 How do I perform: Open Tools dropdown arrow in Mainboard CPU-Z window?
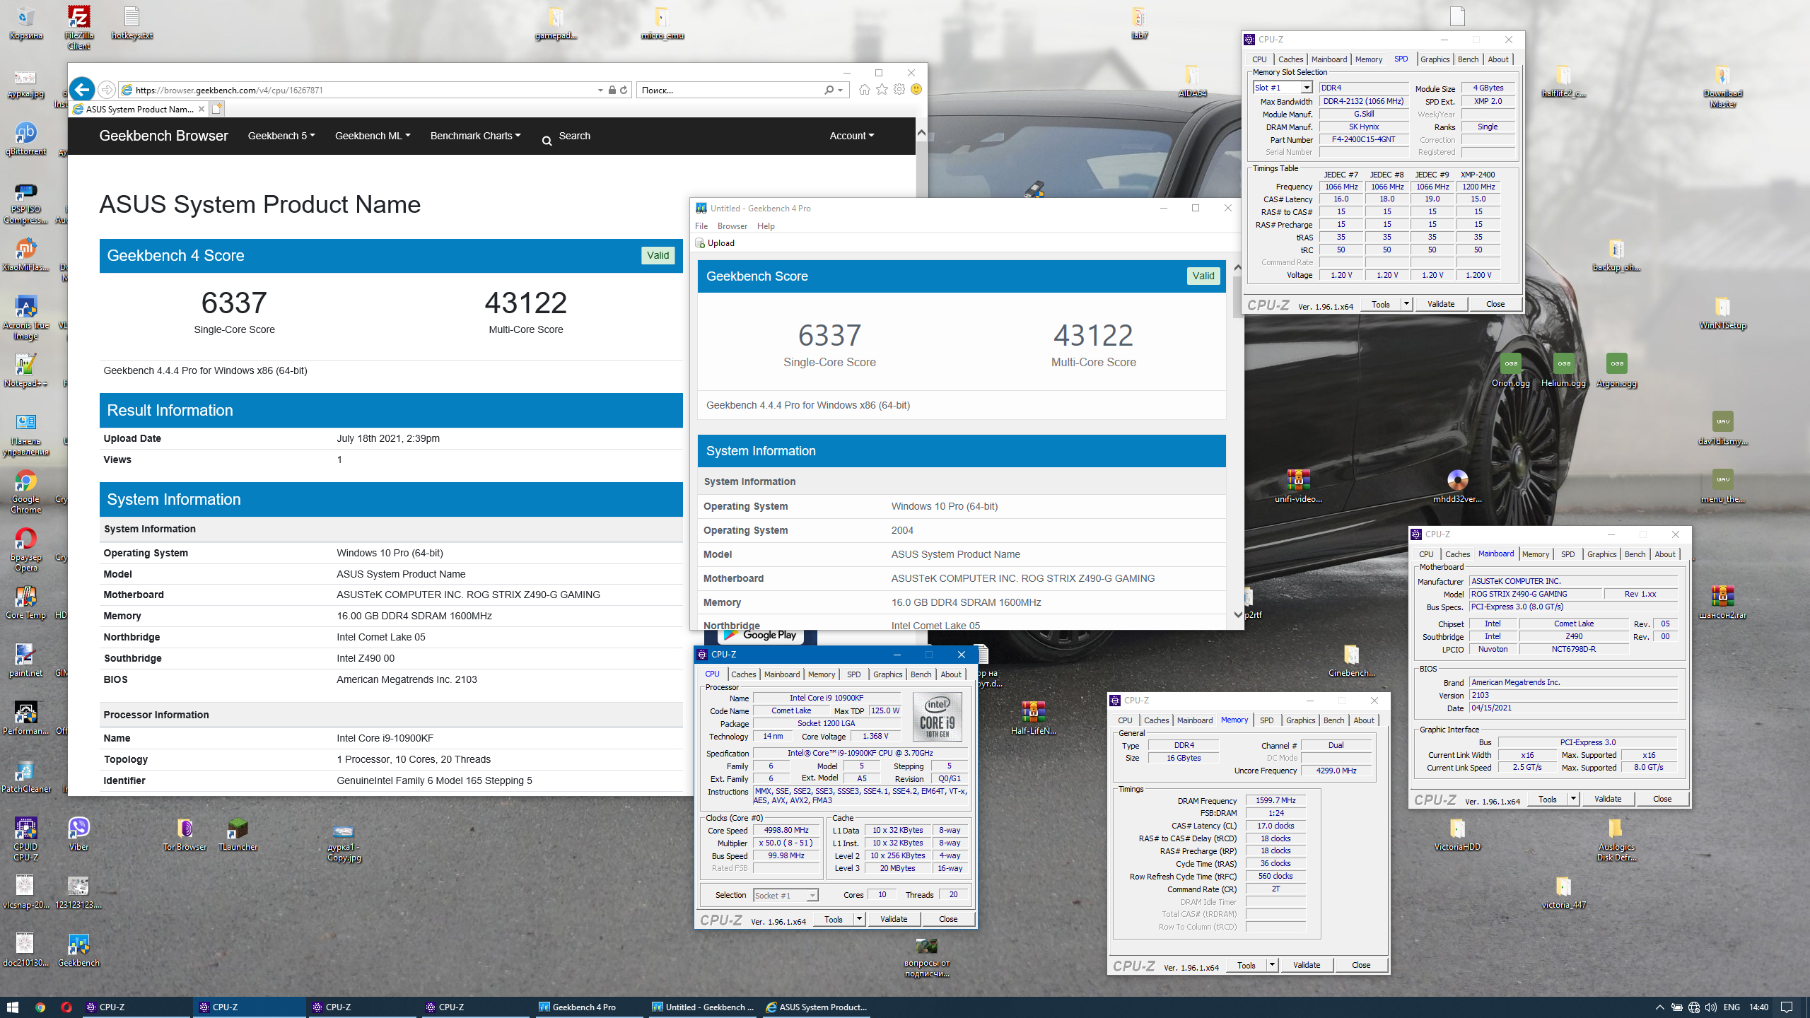click(1573, 799)
